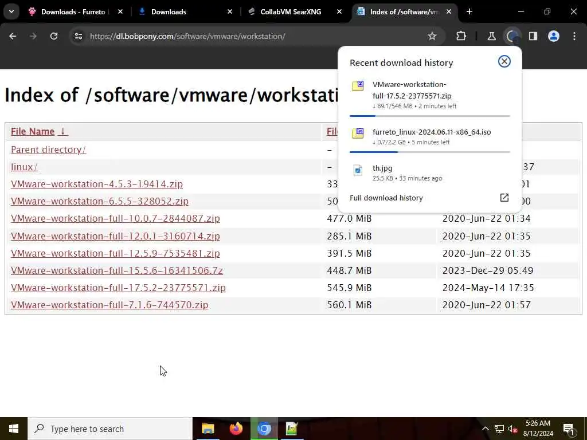Open File Explorer from the taskbar
Screen dimensions: 587x440
coord(208,429)
